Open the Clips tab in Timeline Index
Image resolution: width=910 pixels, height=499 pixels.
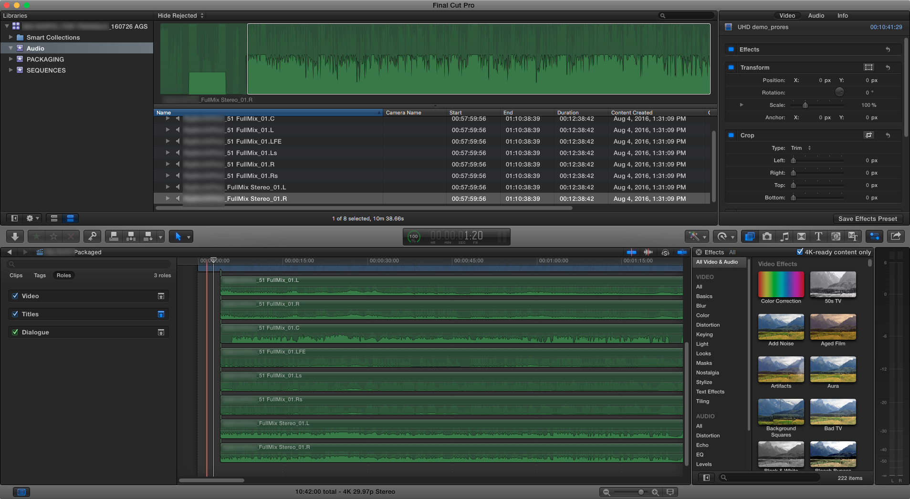(16, 275)
